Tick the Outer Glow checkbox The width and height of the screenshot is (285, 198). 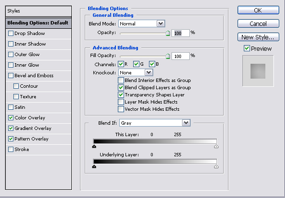[x=11, y=54]
